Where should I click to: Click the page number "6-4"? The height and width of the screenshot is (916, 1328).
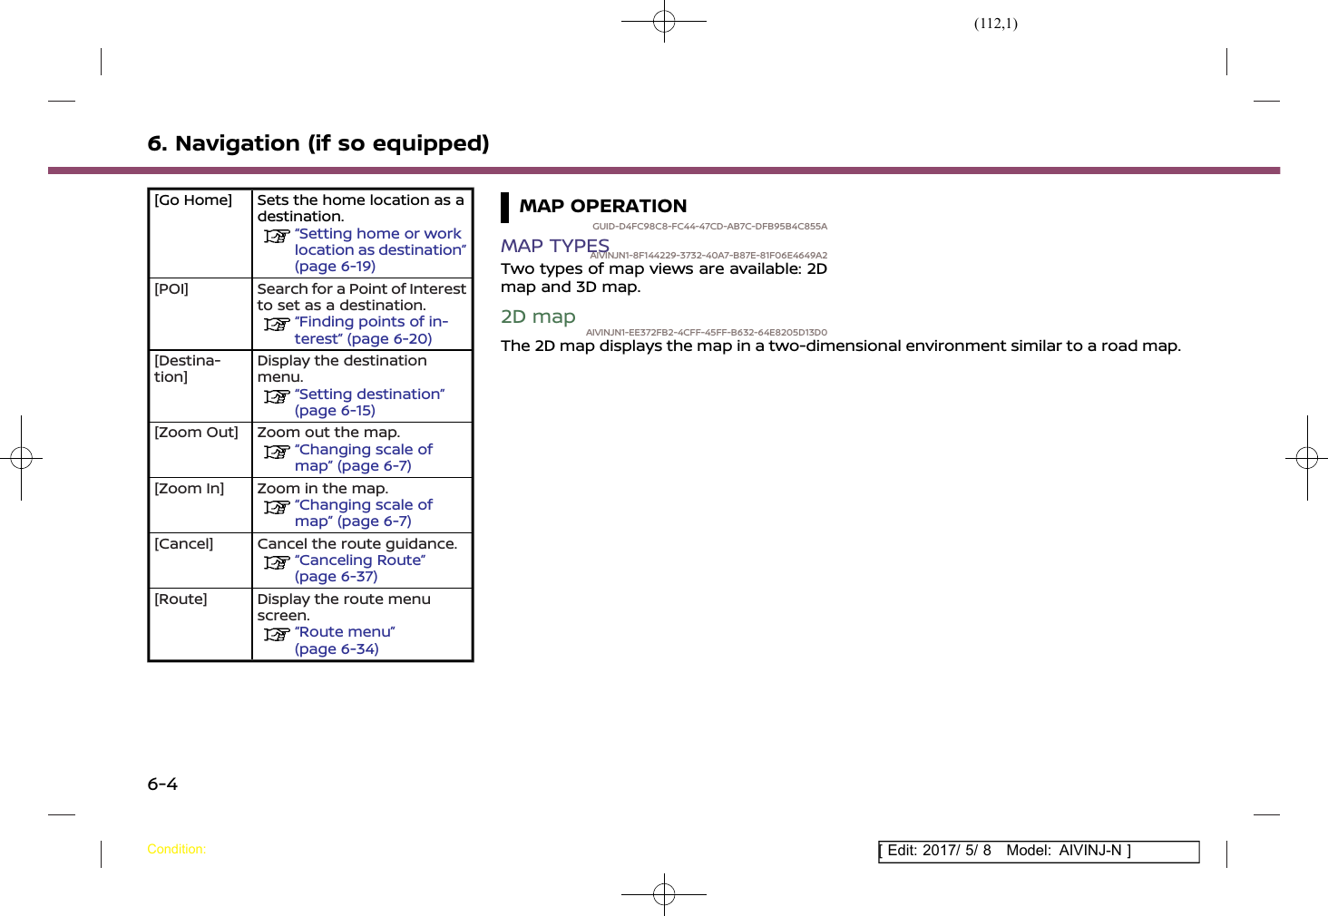[162, 784]
